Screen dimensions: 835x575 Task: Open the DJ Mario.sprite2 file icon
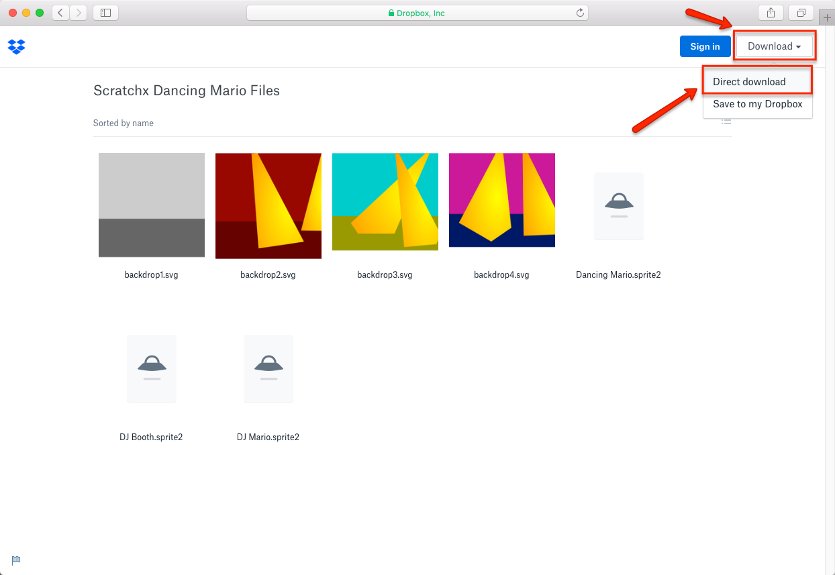point(268,368)
